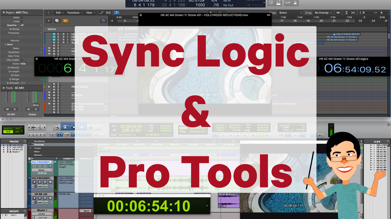Click record enable on HR MX v02 track
Screen dimensions: 391x219
[x=34, y=198]
